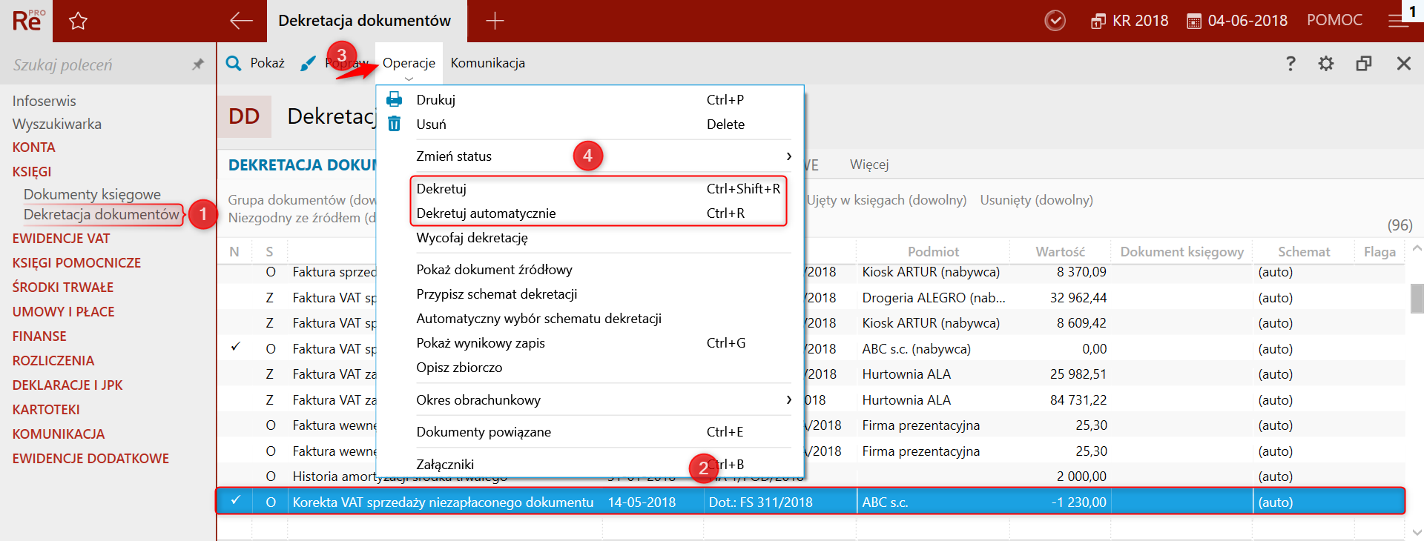Open the Więcej tab
Viewport: 1424px width, 541px height.
click(869, 164)
